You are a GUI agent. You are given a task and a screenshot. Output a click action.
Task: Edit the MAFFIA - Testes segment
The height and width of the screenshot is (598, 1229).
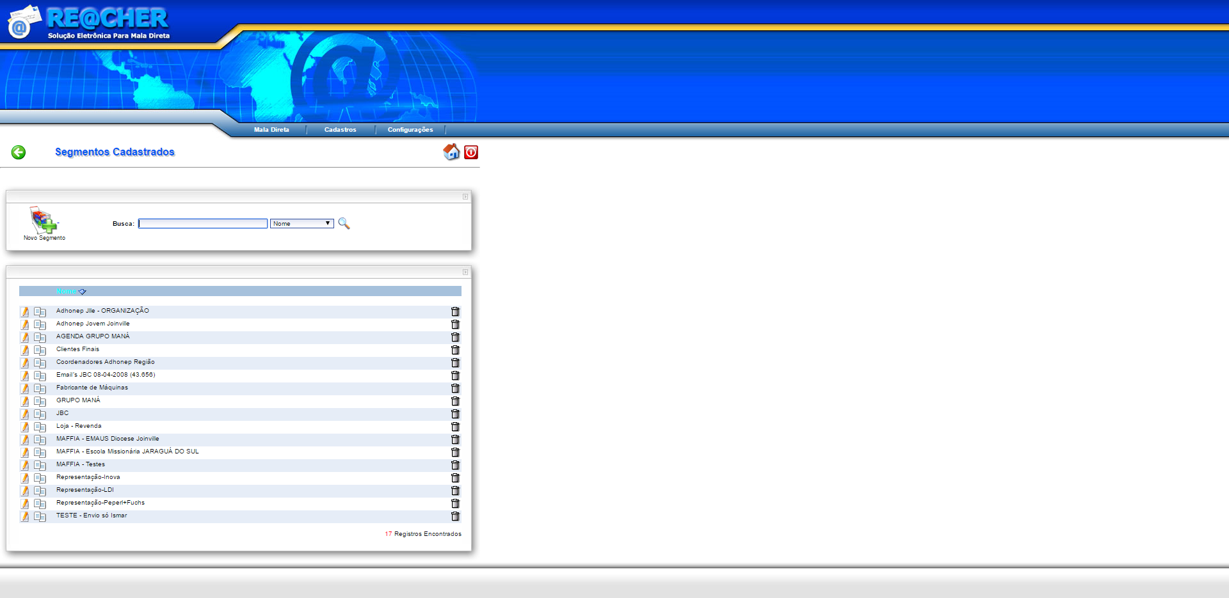tap(25, 465)
